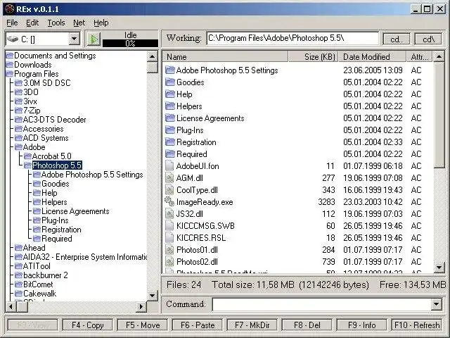Click Adobe Photoshop 5.5 Settings folder icon in list
The image size is (450, 338).
pyautogui.click(x=170, y=70)
